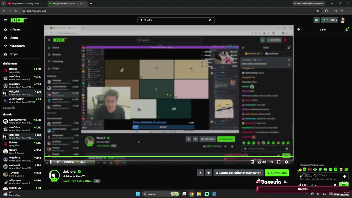Select the yellow pointing quick emote

tap(299, 169)
